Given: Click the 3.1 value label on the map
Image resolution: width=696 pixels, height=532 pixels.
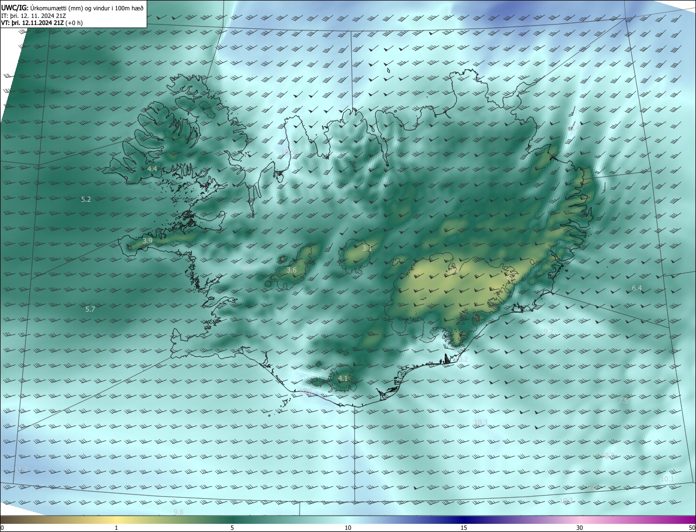Looking at the screenshot, I should pos(367,248).
